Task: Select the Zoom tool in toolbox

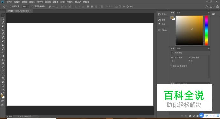Action: tap(3, 86)
